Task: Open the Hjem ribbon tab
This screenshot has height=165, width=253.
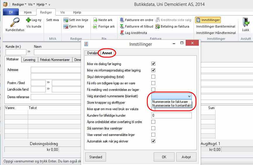Action: point(28,12)
